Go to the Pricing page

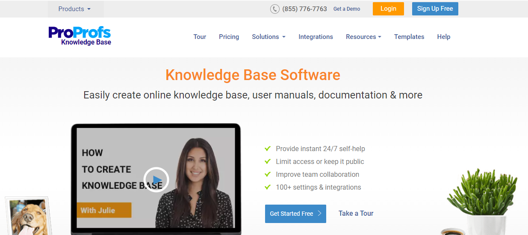229,37
